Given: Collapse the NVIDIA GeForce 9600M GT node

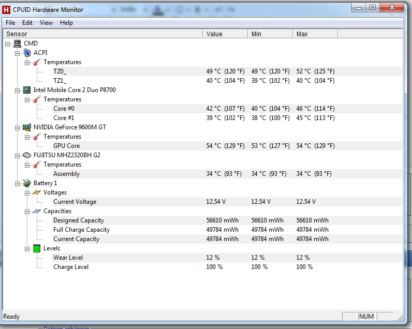Looking at the screenshot, I should click(x=18, y=128).
